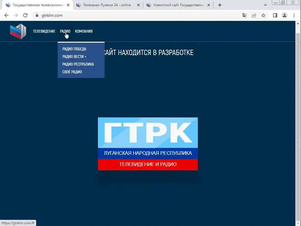Viewport: 301px width, 226px height.
Task: Close the Новостной сайт tab
Action: [209, 5]
